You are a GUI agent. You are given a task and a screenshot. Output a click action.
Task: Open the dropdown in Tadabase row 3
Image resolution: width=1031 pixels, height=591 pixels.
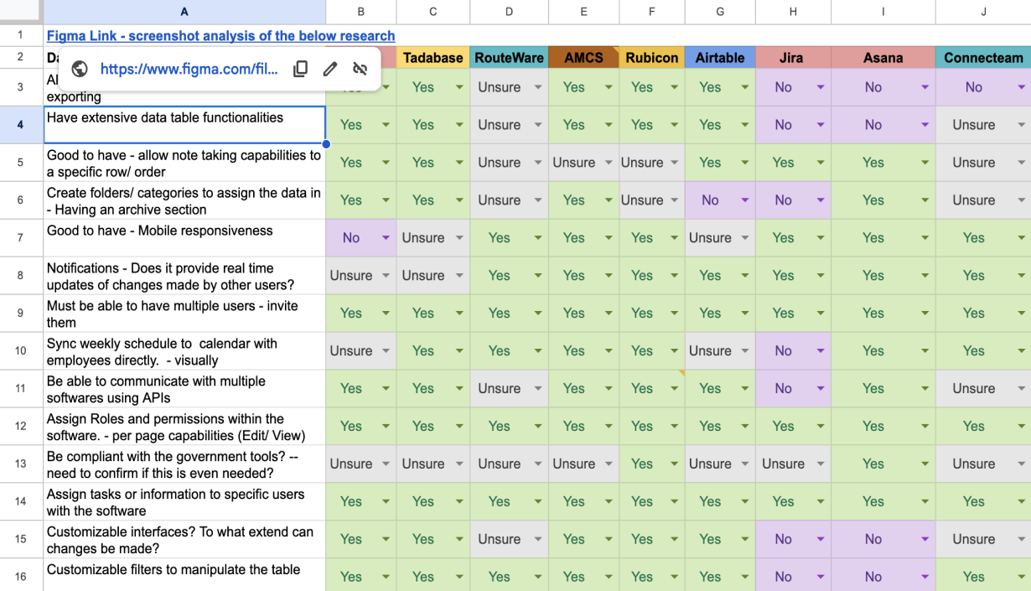pyautogui.click(x=459, y=87)
